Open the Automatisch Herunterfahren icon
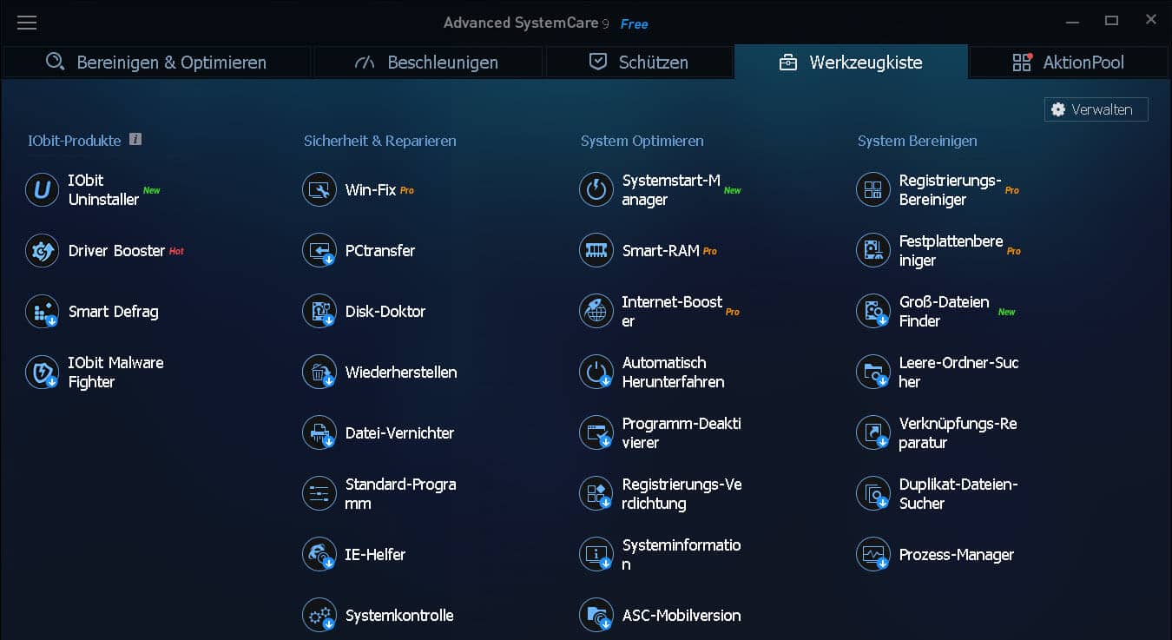The image size is (1172, 640). point(596,372)
